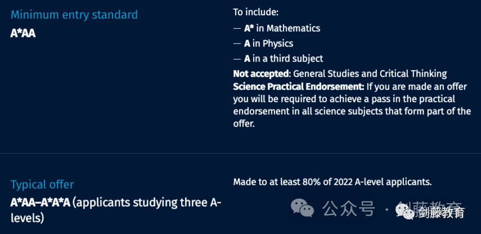This screenshot has height=234, width=481.
Task: Select the Typical offer heading
Action: 42,185
